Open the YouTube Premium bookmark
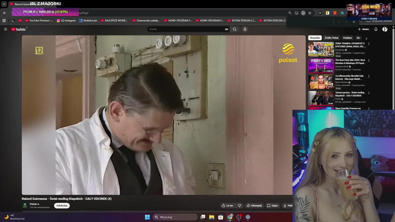 pyautogui.click(x=39, y=21)
